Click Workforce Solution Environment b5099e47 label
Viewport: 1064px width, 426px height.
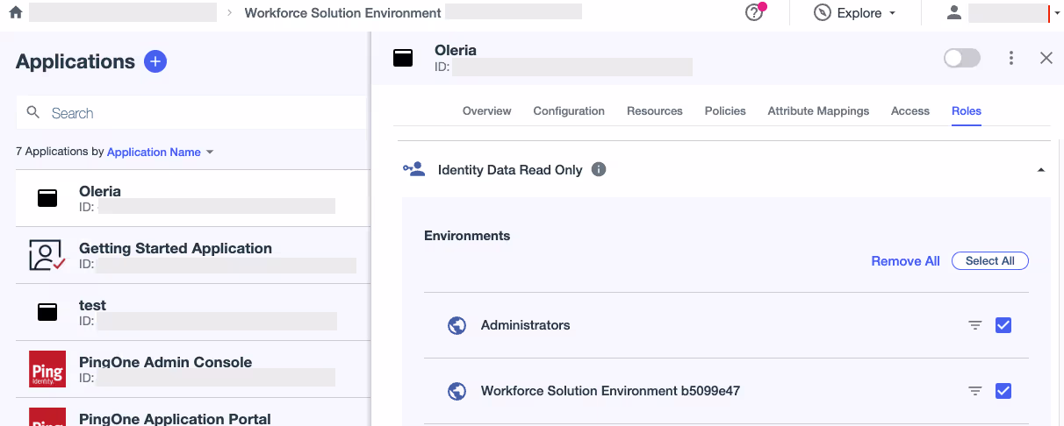[x=611, y=391]
